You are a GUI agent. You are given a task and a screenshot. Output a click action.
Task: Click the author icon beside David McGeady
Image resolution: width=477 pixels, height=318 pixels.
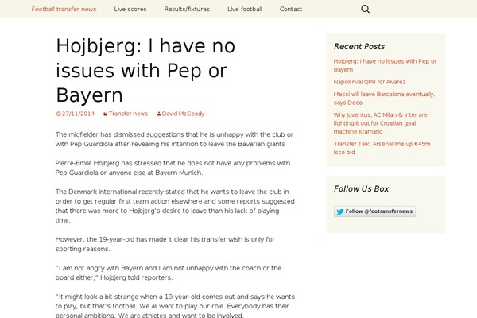coord(158,114)
